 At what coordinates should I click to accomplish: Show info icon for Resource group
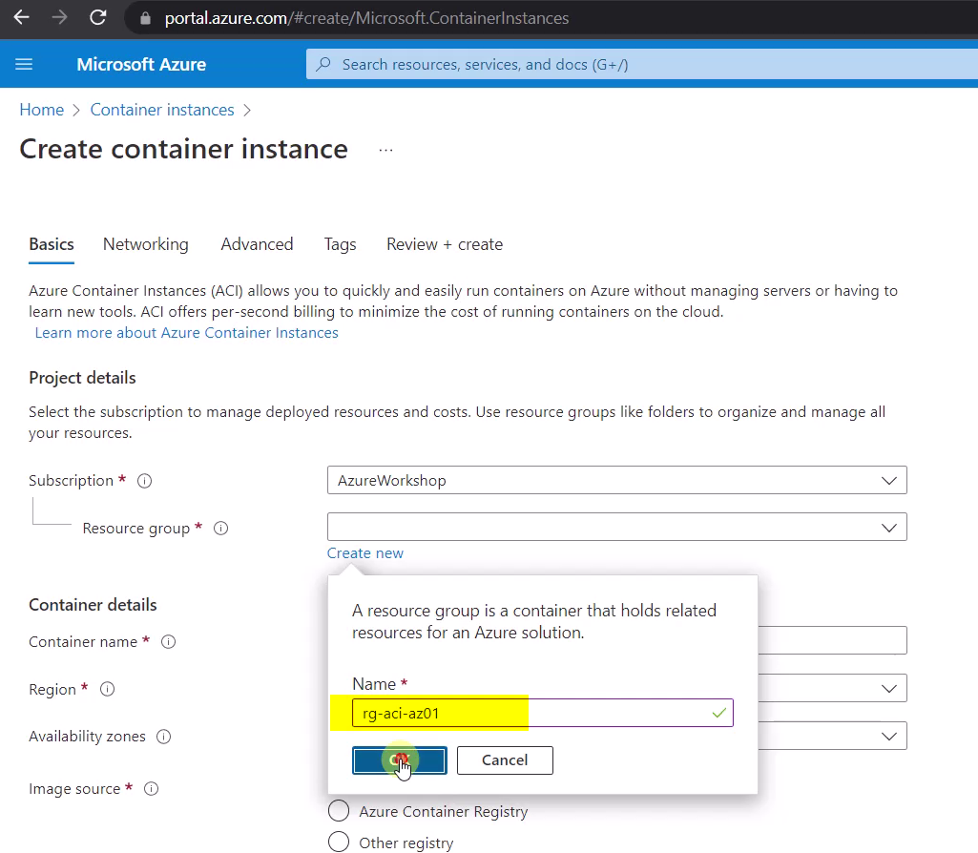pos(220,529)
